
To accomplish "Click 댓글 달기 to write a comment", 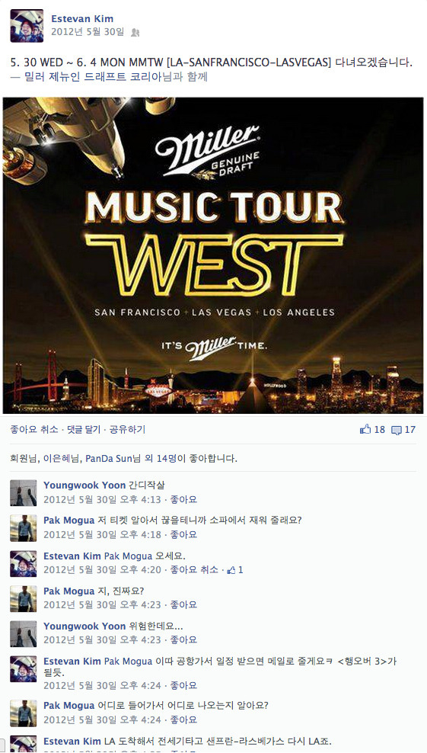I will (84, 429).
